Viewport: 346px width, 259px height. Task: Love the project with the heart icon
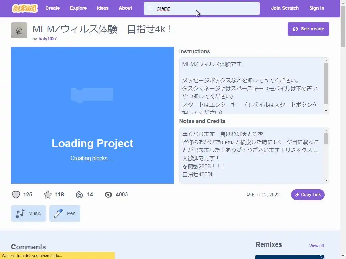tap(16, 195)
